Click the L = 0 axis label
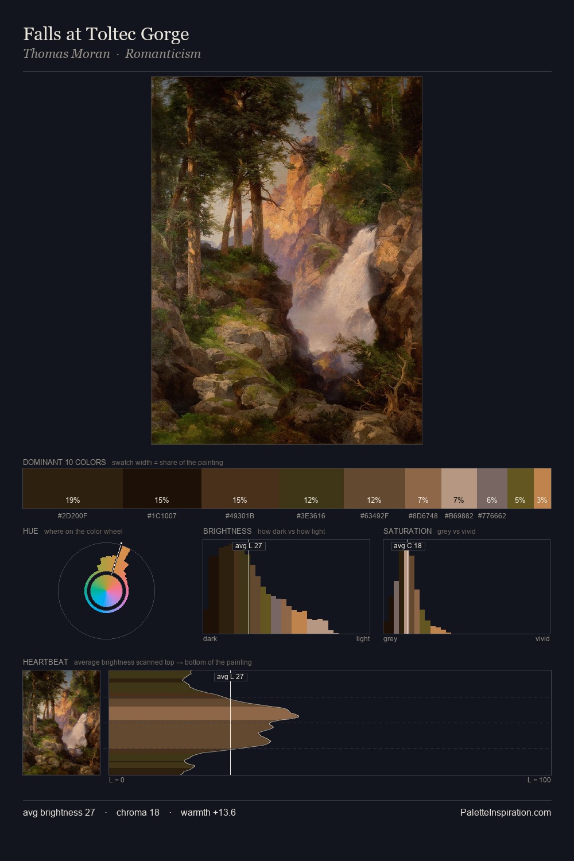The width and height of the screenshot is (574, 861). (117, 780)
